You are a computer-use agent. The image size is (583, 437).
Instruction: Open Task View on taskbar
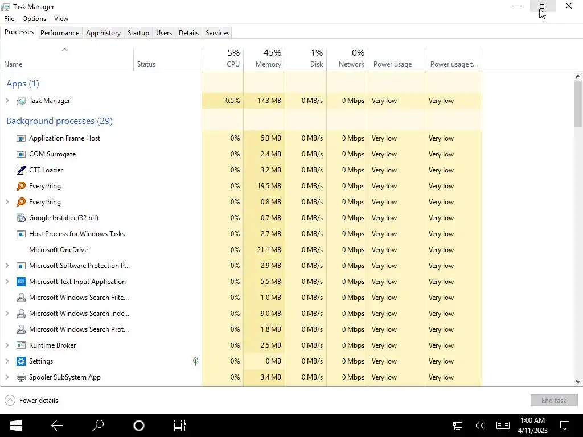click(x=179, y=426)
